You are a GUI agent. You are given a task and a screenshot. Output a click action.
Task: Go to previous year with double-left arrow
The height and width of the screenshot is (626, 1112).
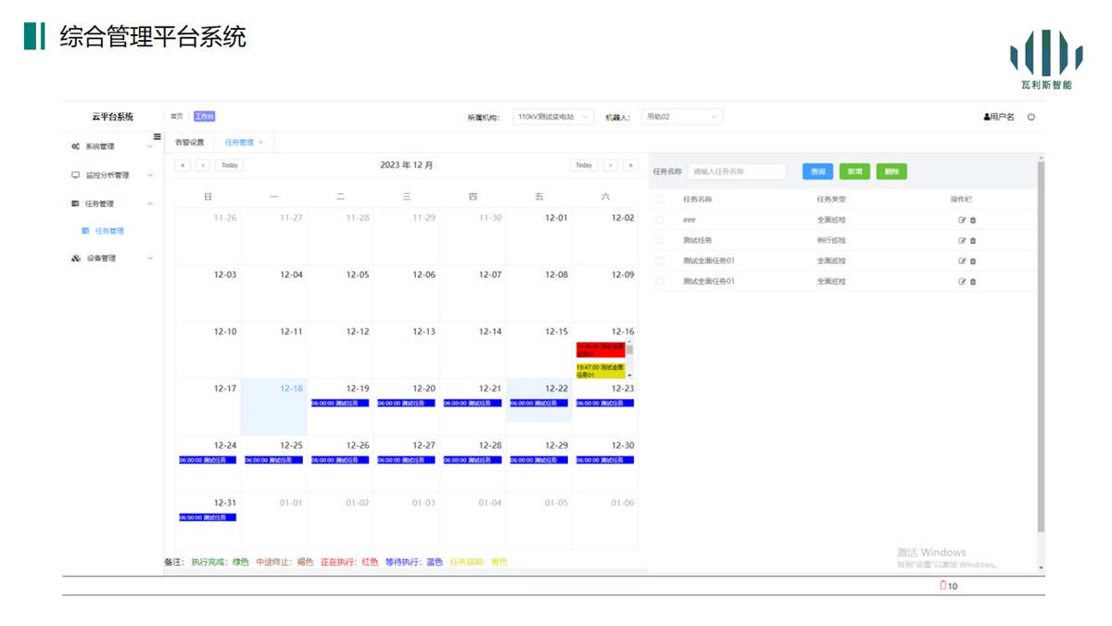point(183,165)
